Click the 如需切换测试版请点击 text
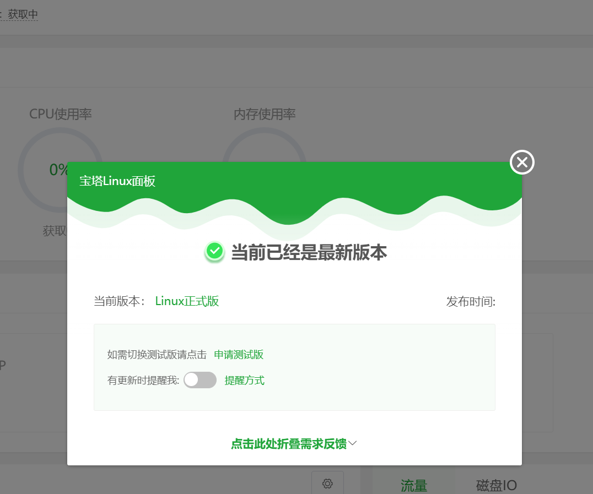Image resolution: width=593 pixels, height=494 pixels. coord(157,355)
